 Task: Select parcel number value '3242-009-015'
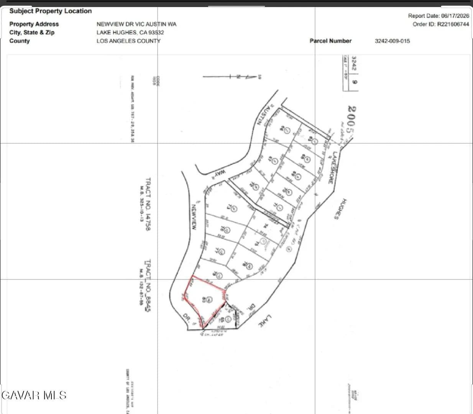[x=392, y=41]
